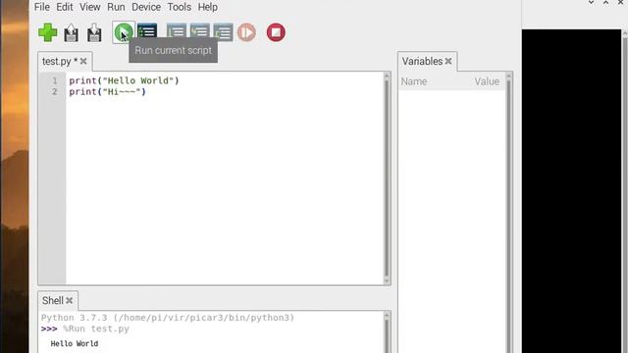Click line number 2 in the gutter
This screenshot has height=353, width=628.
pos(55,91)
